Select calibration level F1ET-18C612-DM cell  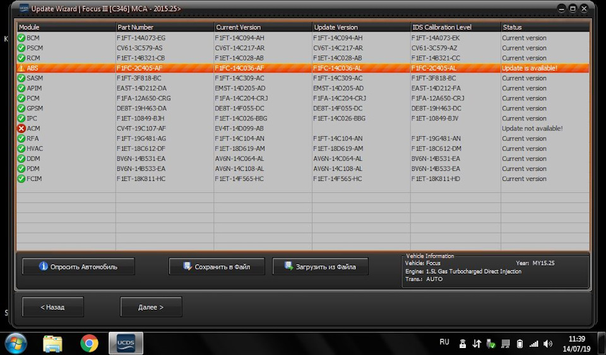click(436, 149)
